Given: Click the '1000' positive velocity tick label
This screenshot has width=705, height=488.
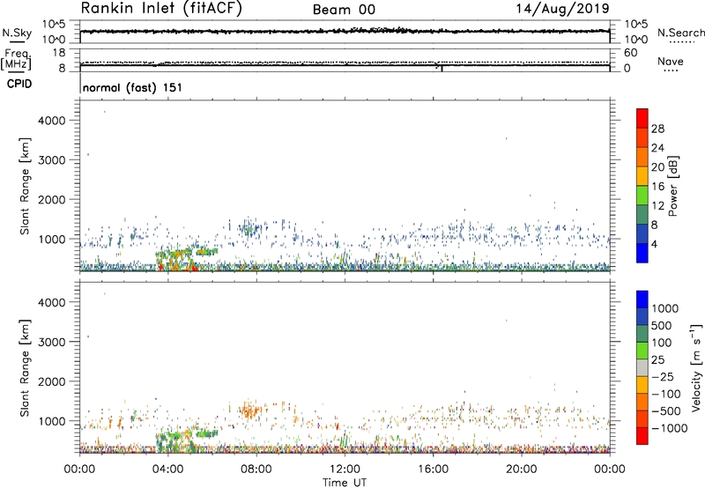Looking at the screenshot, I should (664, 308).
